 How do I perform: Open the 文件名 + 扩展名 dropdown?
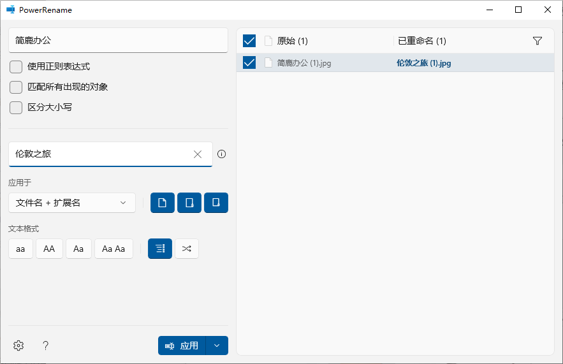click(72, 203)
